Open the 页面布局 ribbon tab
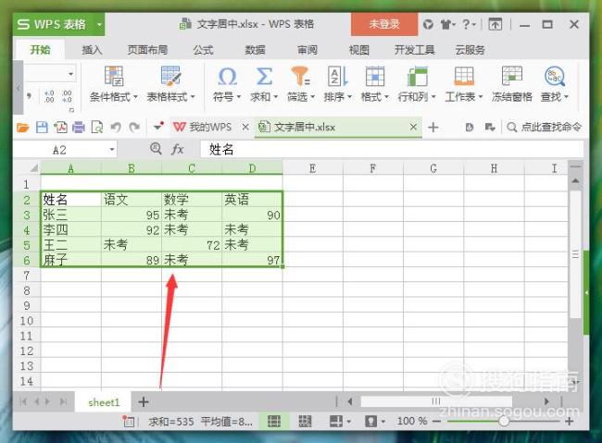The width and height of the screenshot is (602, 443). 147,50
